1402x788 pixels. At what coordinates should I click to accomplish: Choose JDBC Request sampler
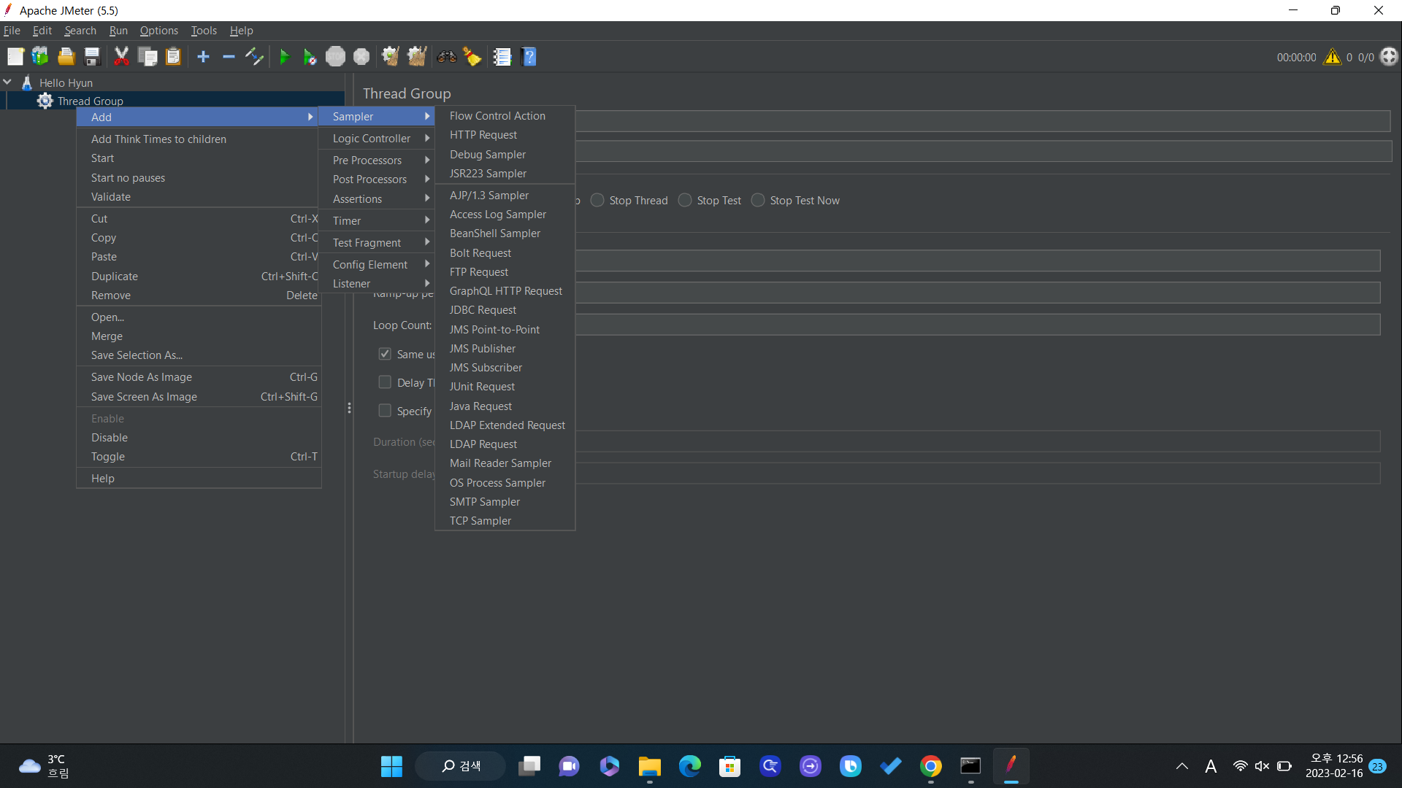pos(505,310)
